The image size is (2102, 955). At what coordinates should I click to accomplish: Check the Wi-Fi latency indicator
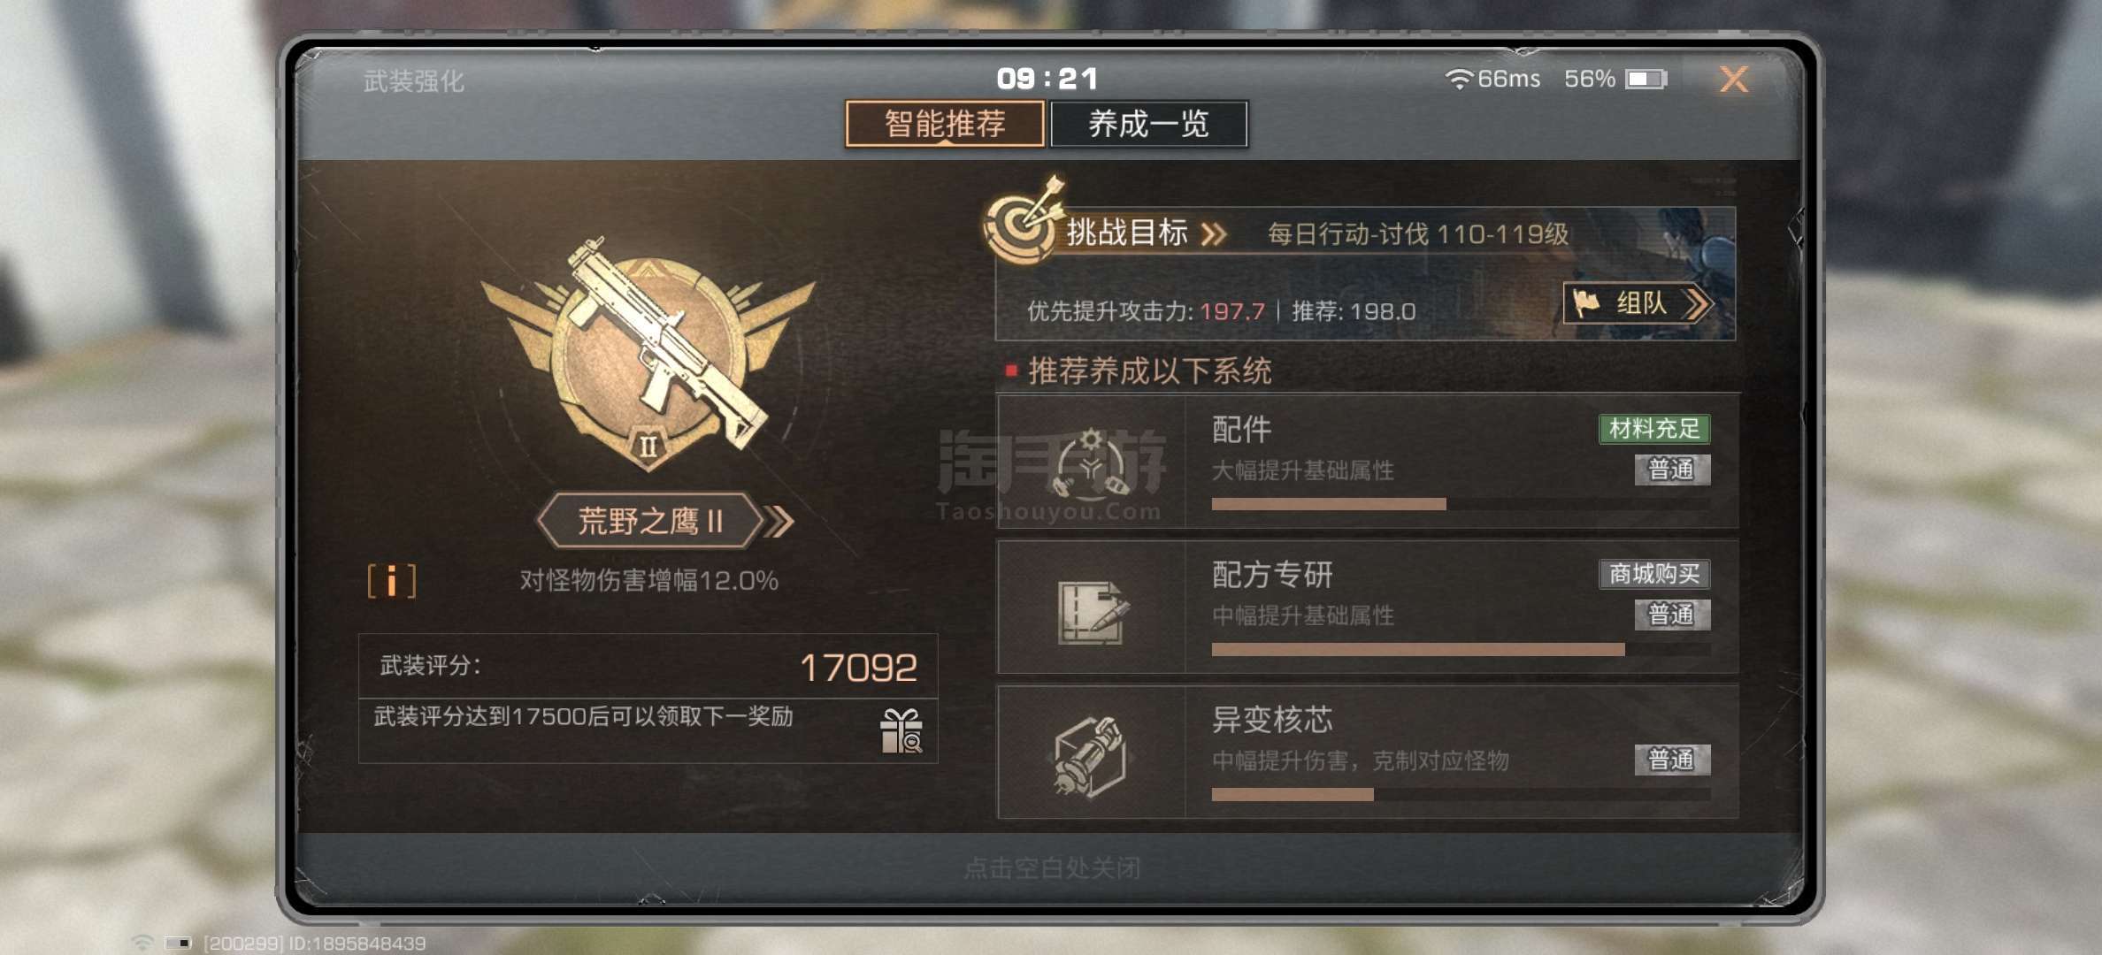pos(1492,79)
